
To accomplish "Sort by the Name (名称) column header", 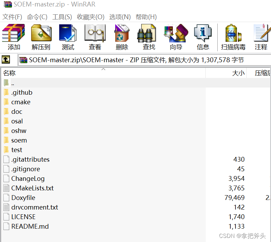I will pos(103,73).
